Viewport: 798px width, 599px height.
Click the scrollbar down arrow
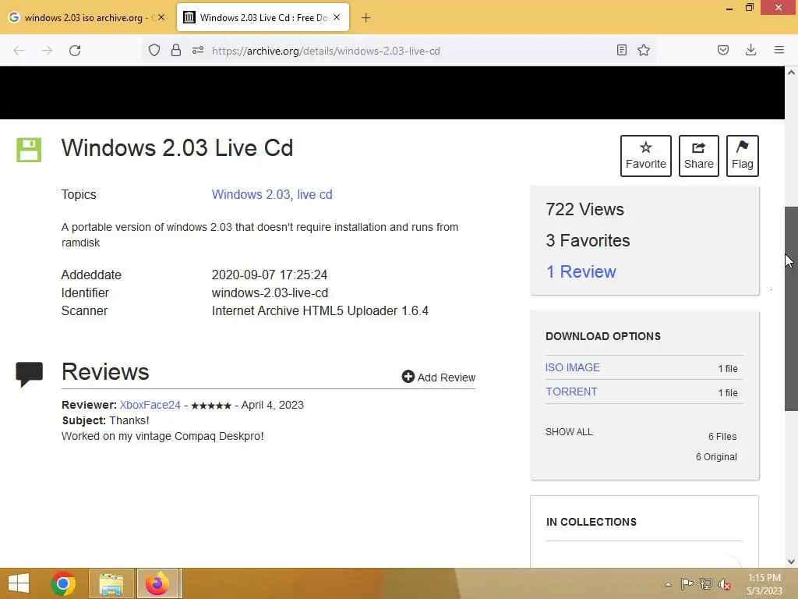tap(791, 562)
